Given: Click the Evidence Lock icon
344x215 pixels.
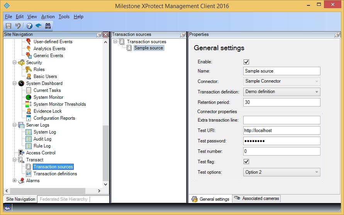Looking at the screenshot, I should click(x=29, y=111).
